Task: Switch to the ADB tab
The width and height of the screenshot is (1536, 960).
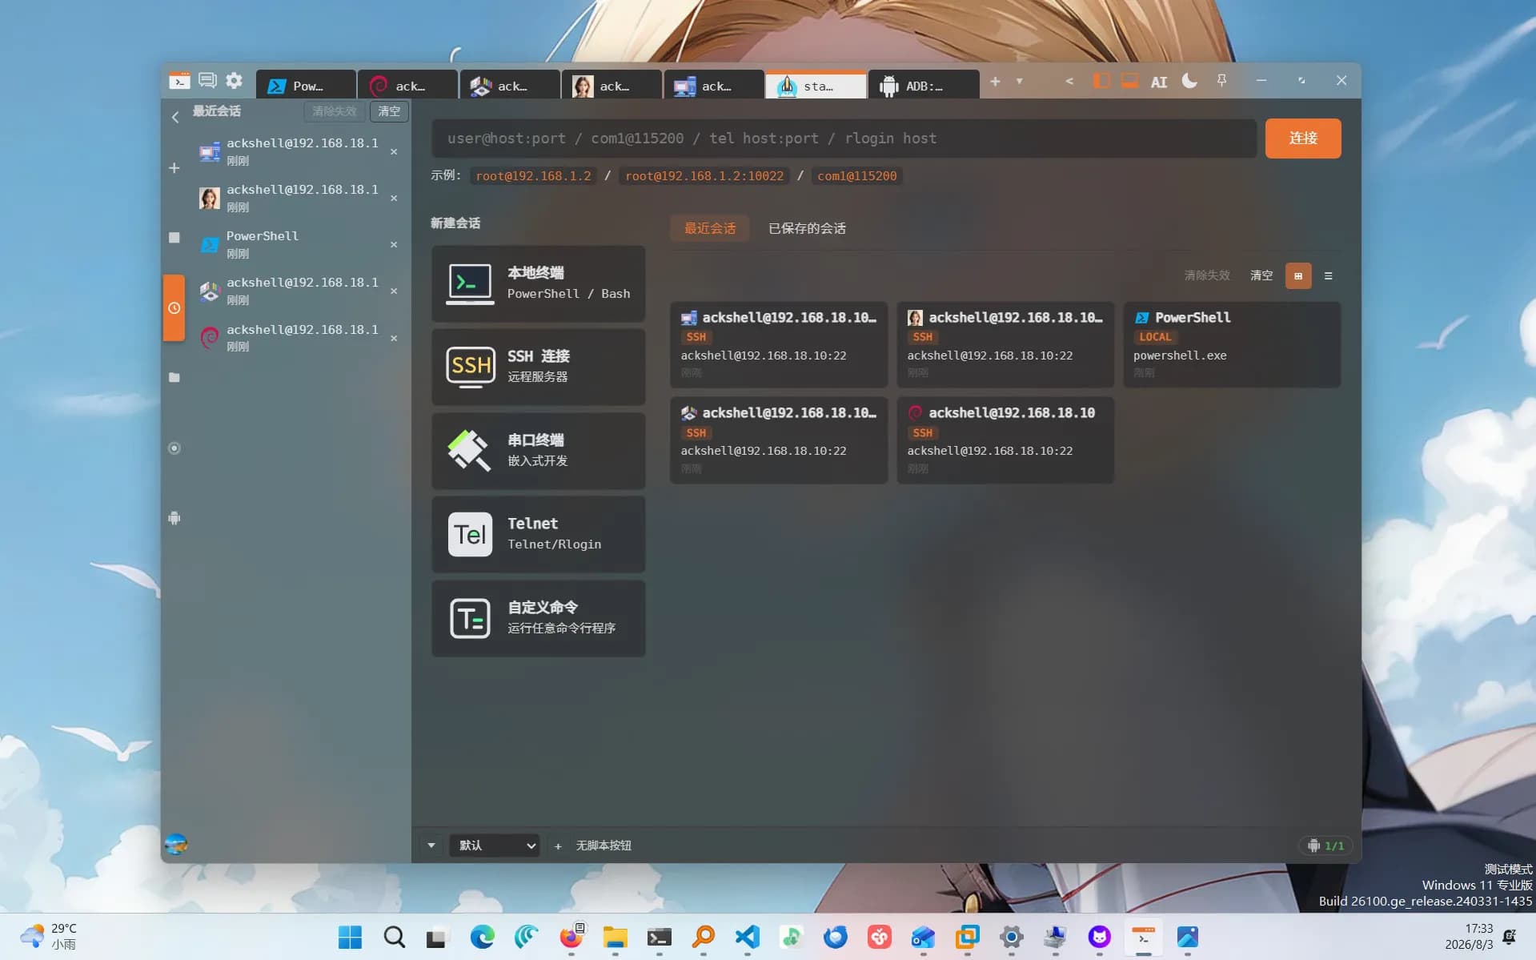Action: pyautogui.click(x=924, y=85)
